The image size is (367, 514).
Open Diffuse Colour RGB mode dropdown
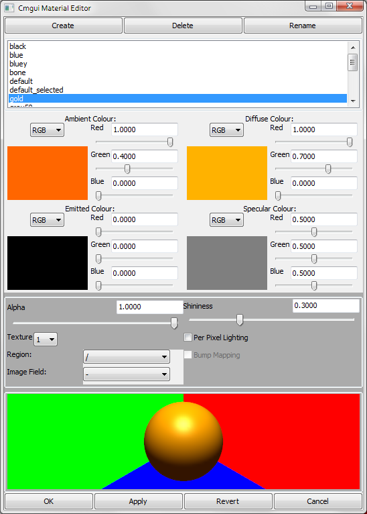coord(226,130)
